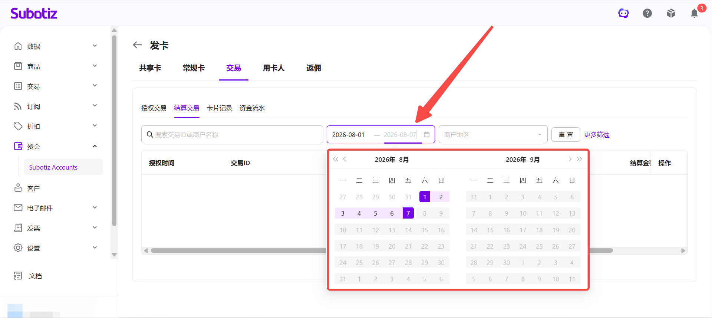Open the notifications bell
The image size is (712, 318).
point(695,13)
